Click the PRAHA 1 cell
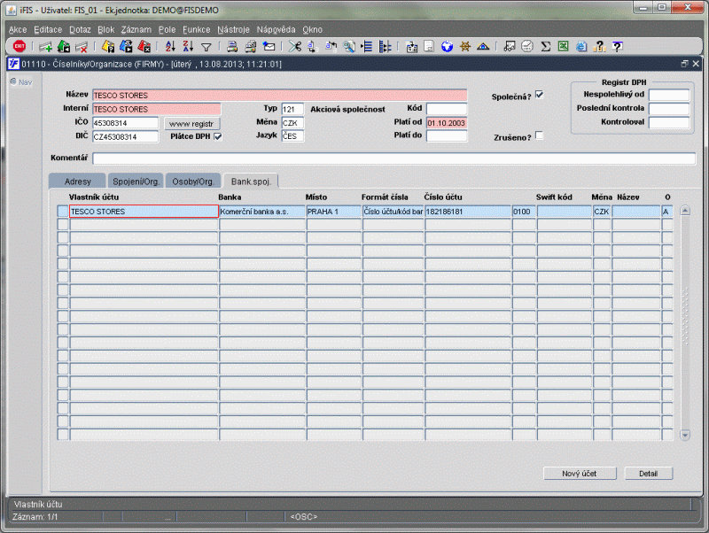Image resolution: width=709 pixels, height=533 pixels. point(334,212)
